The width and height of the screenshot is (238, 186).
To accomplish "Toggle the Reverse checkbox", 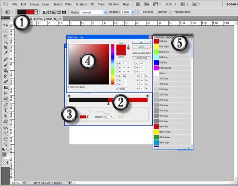I will (141, 12).
